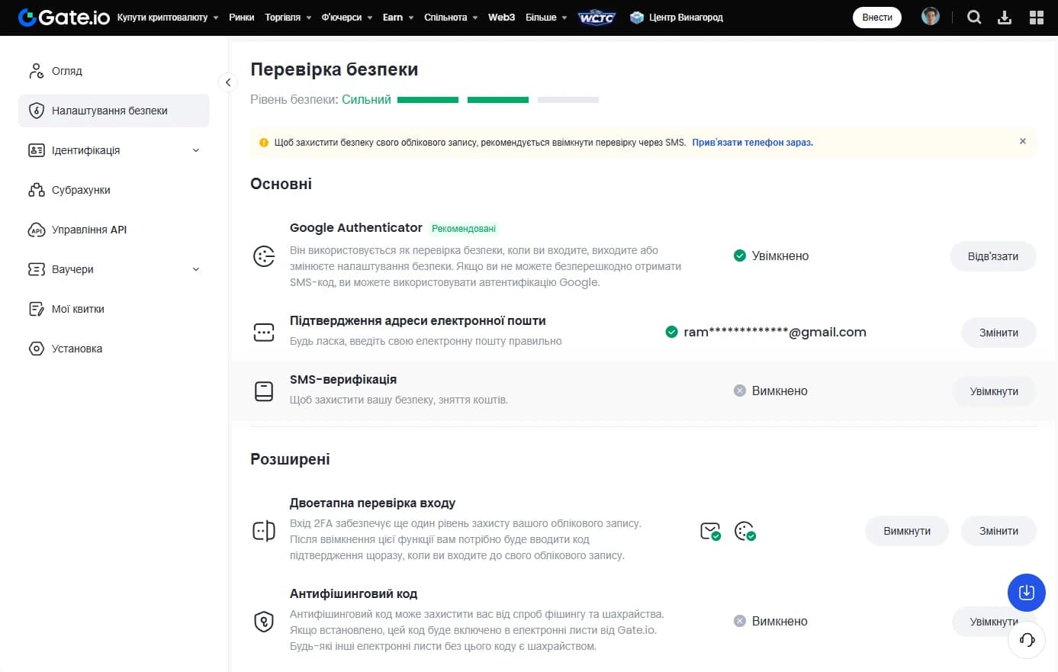The width and height of the screenshot is (1058, 672).
Task: Click Змінити for two-step login
Action: point(999,531)
